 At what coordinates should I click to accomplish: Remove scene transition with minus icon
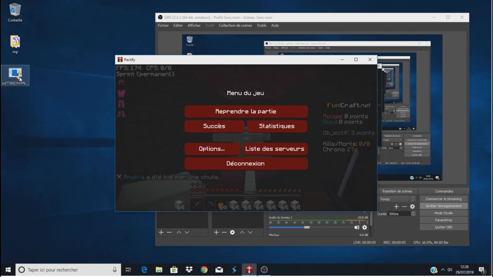tap(404, 207)
